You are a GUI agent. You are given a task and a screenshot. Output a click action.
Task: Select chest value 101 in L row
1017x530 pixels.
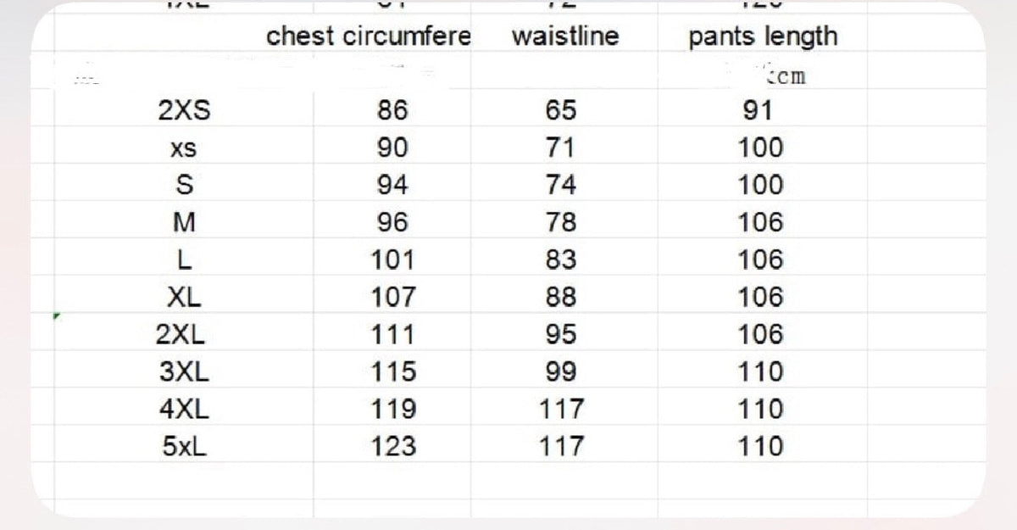(393, 259)
